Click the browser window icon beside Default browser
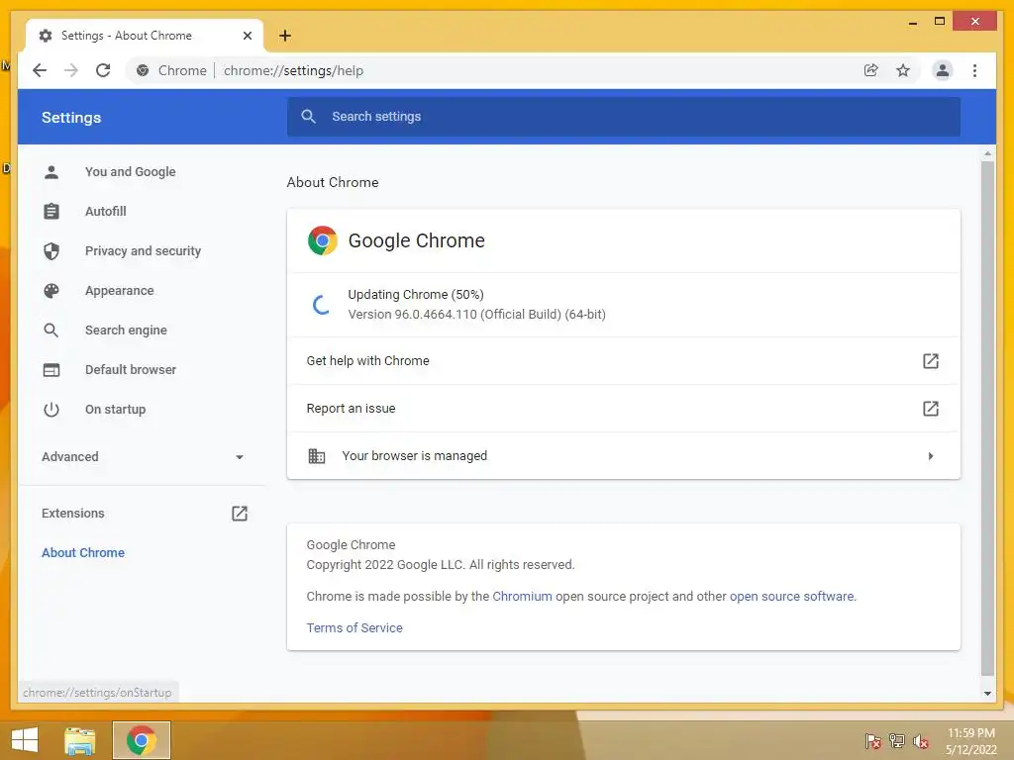 [51, 370]
